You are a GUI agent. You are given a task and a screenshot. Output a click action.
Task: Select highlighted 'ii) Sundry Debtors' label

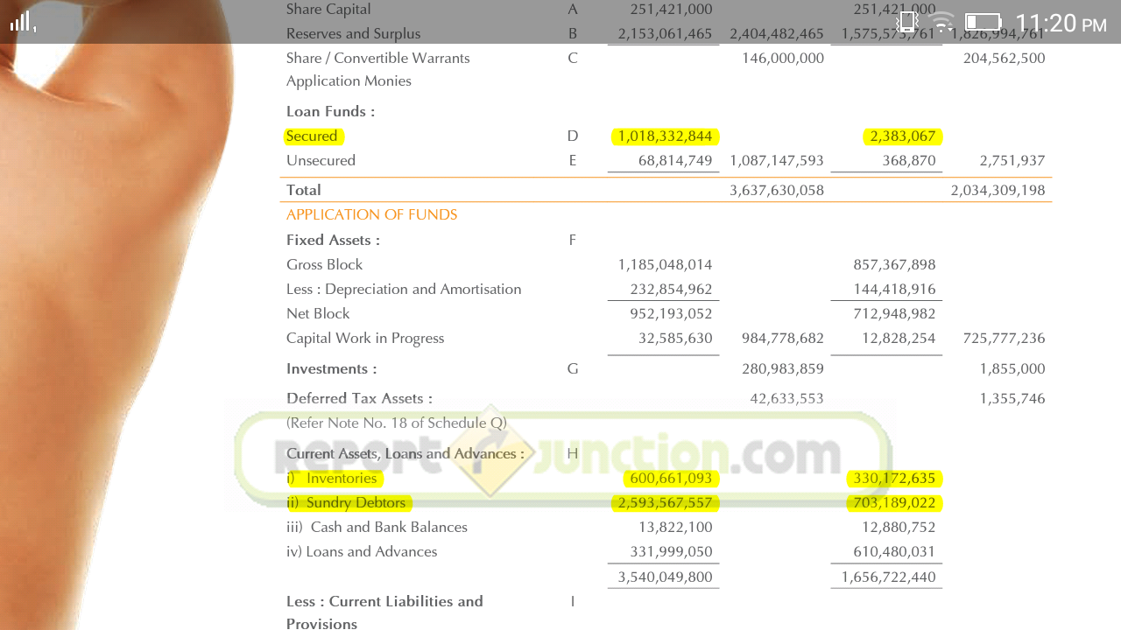[x=346, y=503]
